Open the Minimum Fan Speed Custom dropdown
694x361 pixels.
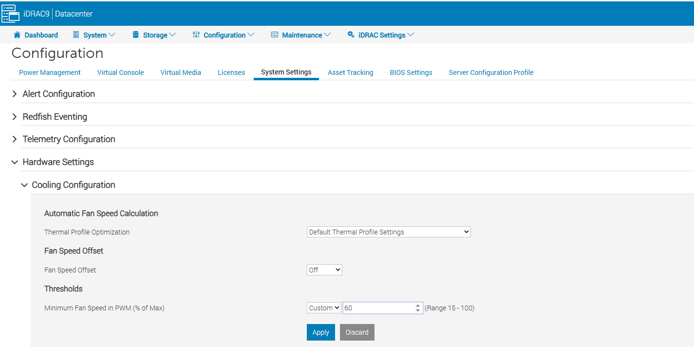click(x=324, y=308)
